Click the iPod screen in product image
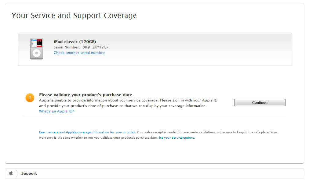This screenshot has width=313, height=181. coord(37,43)
